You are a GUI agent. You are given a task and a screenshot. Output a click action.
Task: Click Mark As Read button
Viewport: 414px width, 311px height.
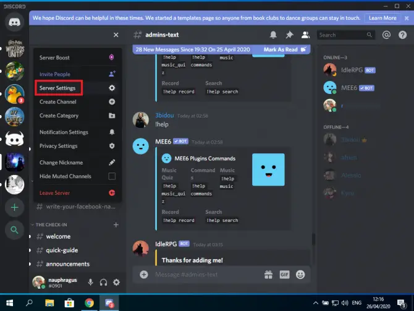click(285, 49)
